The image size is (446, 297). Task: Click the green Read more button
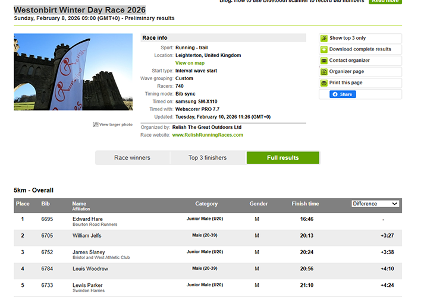point(385,2)
